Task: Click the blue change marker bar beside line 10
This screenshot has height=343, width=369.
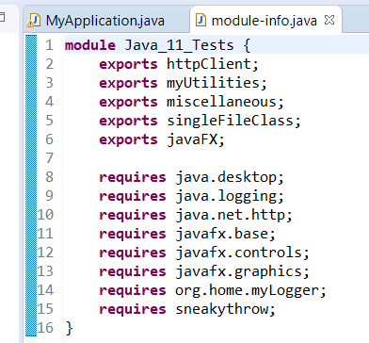Action: pyautogui.click(x=31, y=215)
